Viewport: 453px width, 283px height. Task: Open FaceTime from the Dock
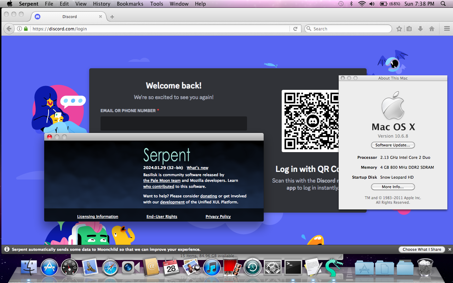tap(131, 267)
